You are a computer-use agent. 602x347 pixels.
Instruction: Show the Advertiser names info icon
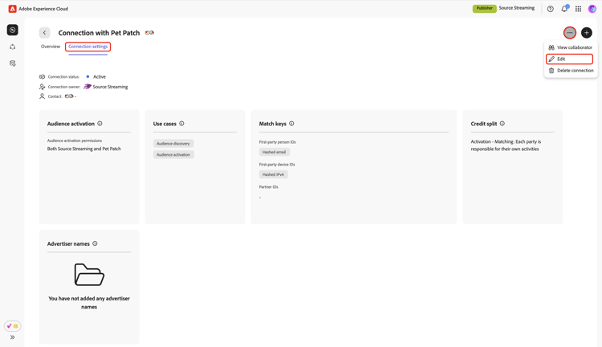pos(95,243)
